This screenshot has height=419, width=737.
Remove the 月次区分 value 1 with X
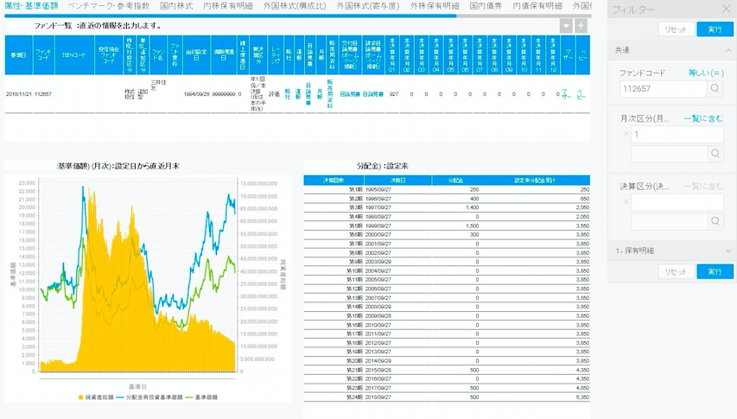point(625,135)
